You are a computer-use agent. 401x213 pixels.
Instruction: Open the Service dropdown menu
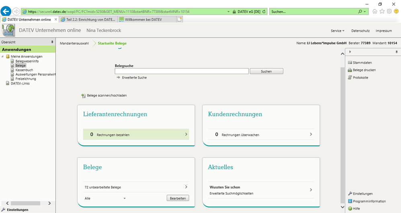click(338, 30)
